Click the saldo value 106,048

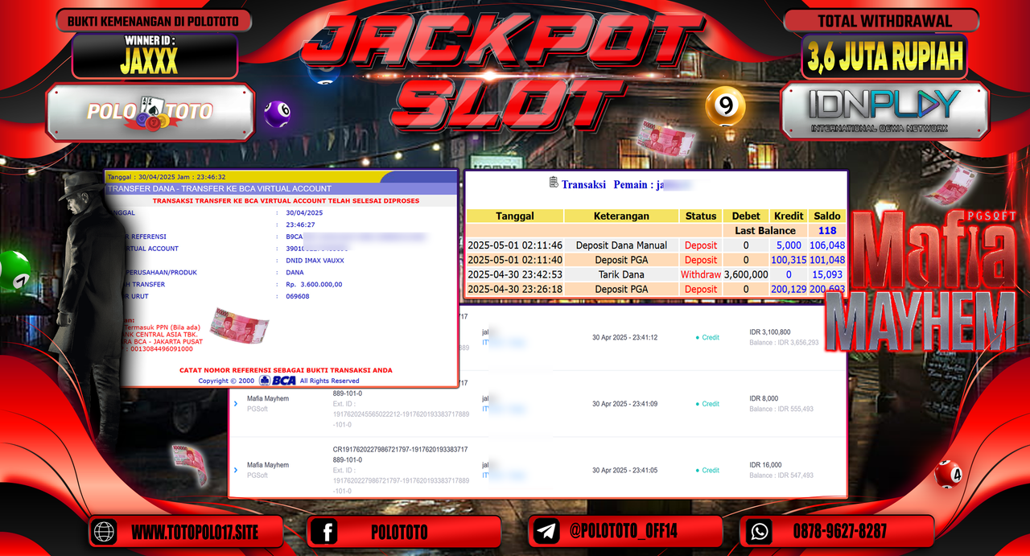point(827,245)
